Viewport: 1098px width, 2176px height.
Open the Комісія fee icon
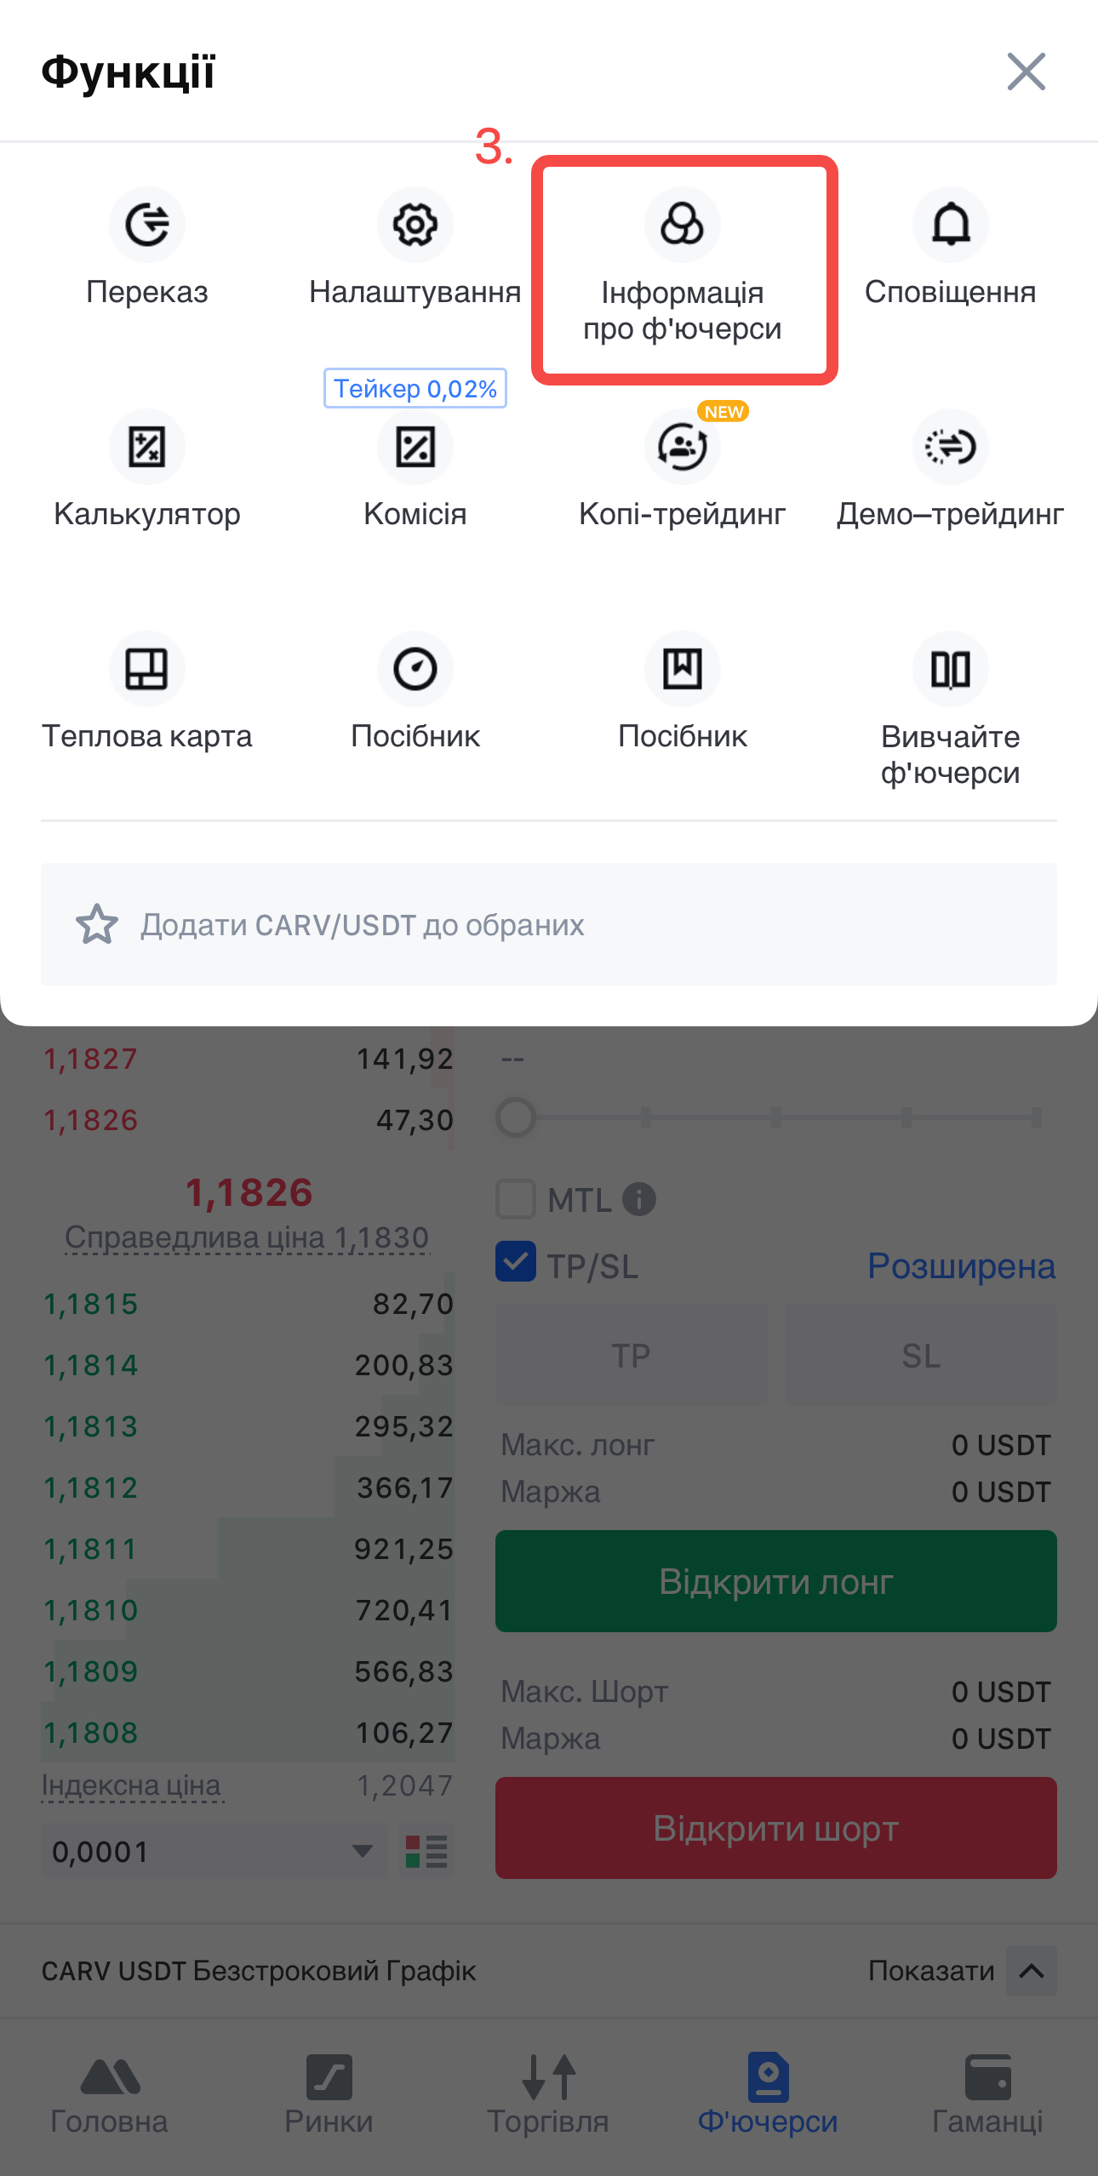(x=415, y=448)
